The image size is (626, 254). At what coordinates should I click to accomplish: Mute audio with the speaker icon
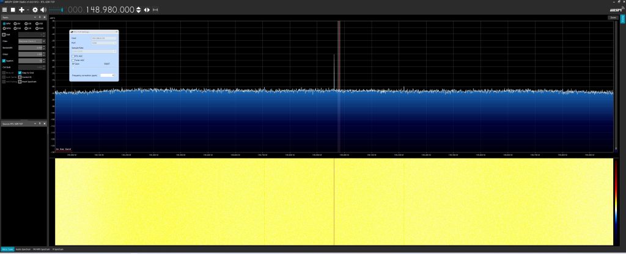click(x=43, y=10)
